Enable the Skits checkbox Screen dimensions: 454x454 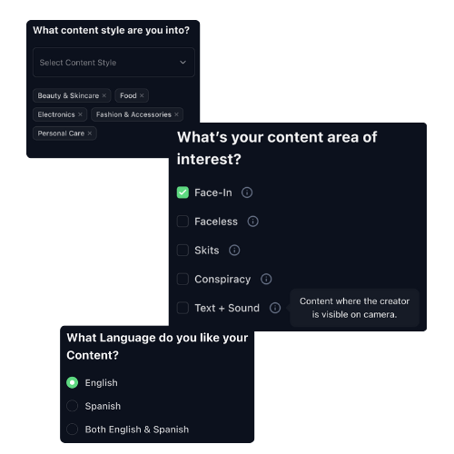tap(183, 251)
